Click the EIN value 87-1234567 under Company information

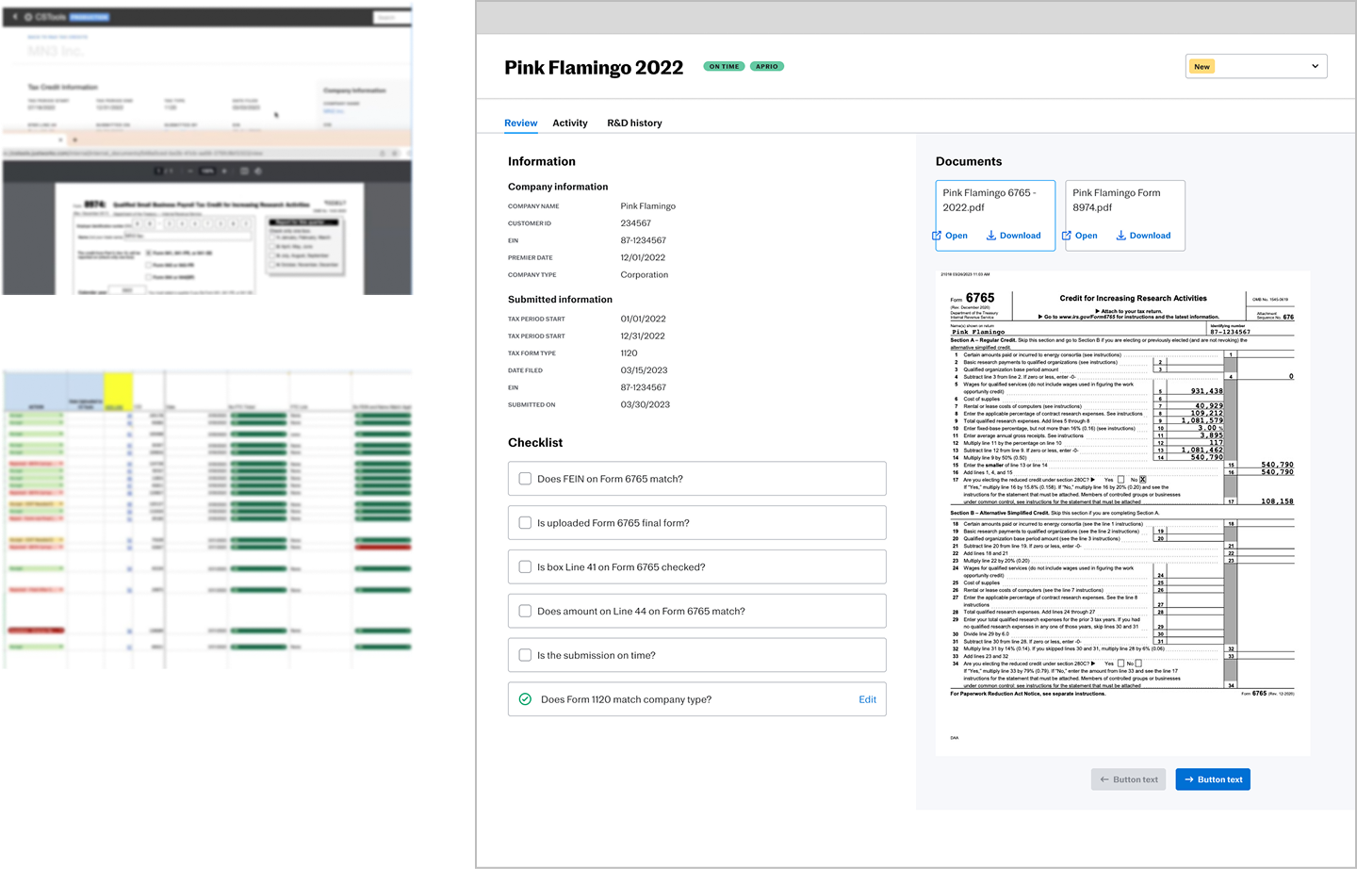click(x=643, y=240)
